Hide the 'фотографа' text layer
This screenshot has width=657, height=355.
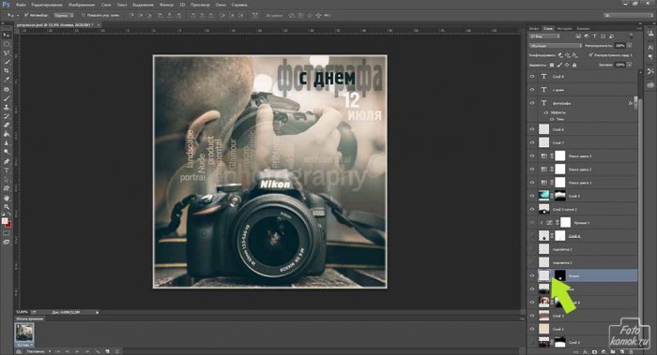532,103
